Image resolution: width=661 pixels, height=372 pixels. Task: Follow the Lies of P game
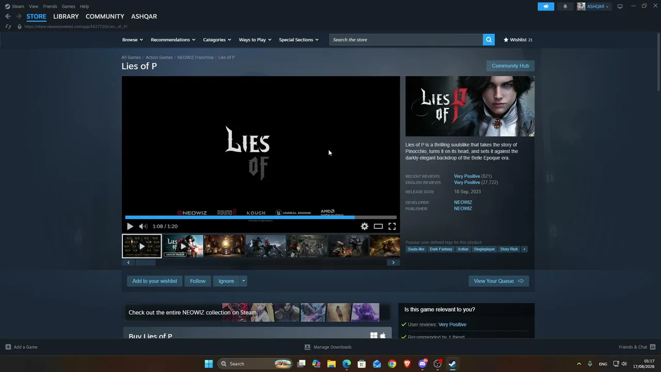198,281
